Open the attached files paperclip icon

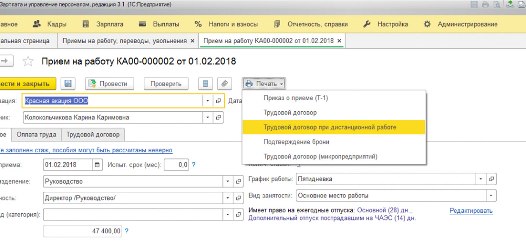pyautogui.click(x=225, y=84)
